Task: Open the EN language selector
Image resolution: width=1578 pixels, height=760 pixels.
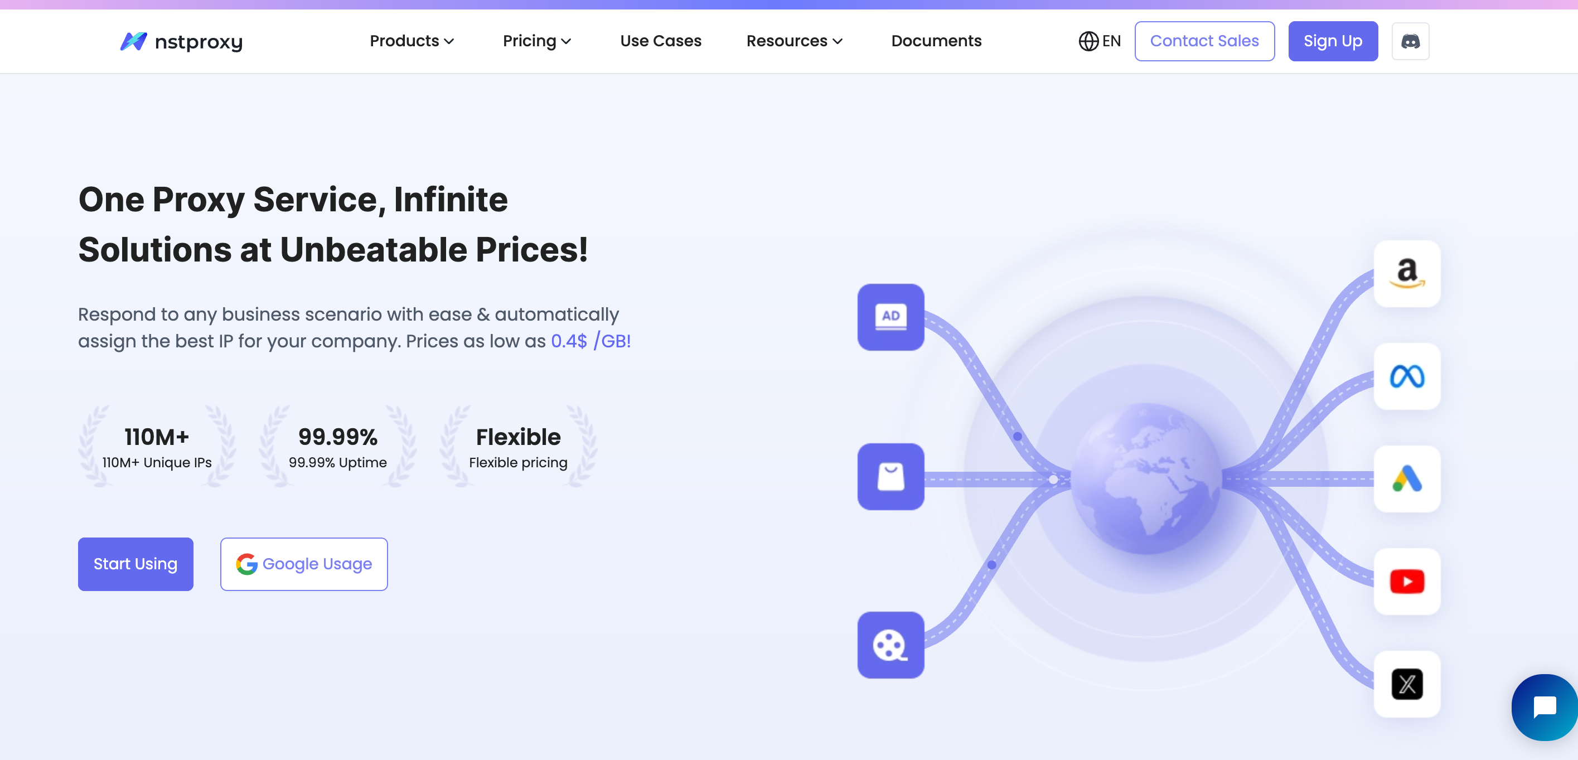Action: pos(1100,41)
